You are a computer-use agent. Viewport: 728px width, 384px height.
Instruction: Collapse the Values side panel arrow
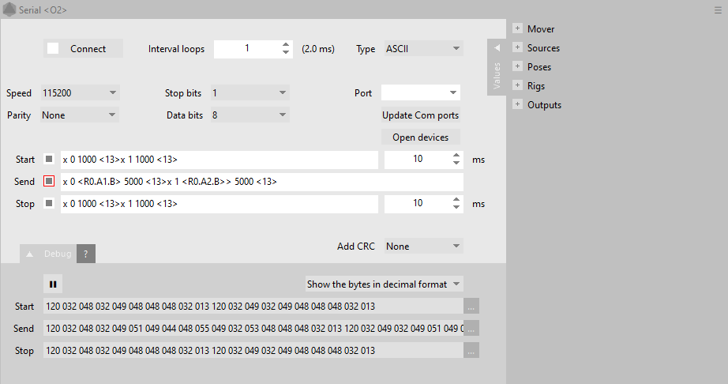point(497,48)
